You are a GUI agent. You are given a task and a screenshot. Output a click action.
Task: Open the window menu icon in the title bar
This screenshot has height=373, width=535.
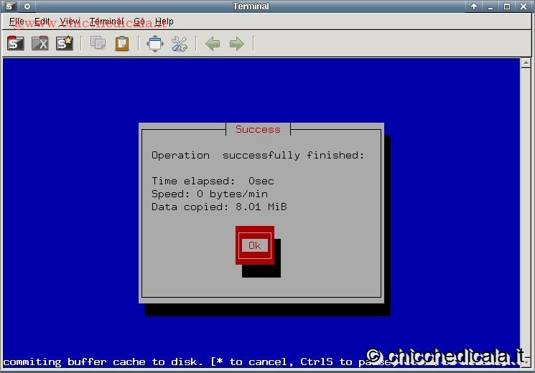tap(9, 6)
